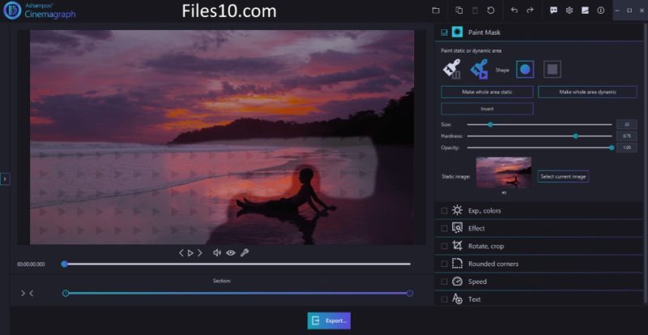Click the Opacity value field
648x335 pixels.
(626, 147)
